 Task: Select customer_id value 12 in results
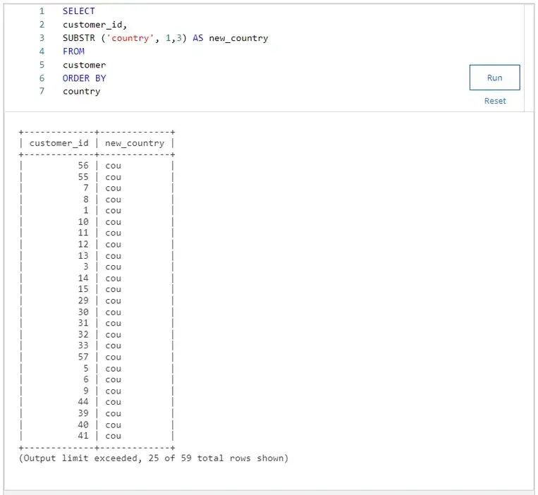pyautogui.click(x=83, y=244)
